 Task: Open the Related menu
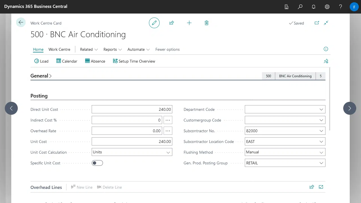click(x=89, y=49)
